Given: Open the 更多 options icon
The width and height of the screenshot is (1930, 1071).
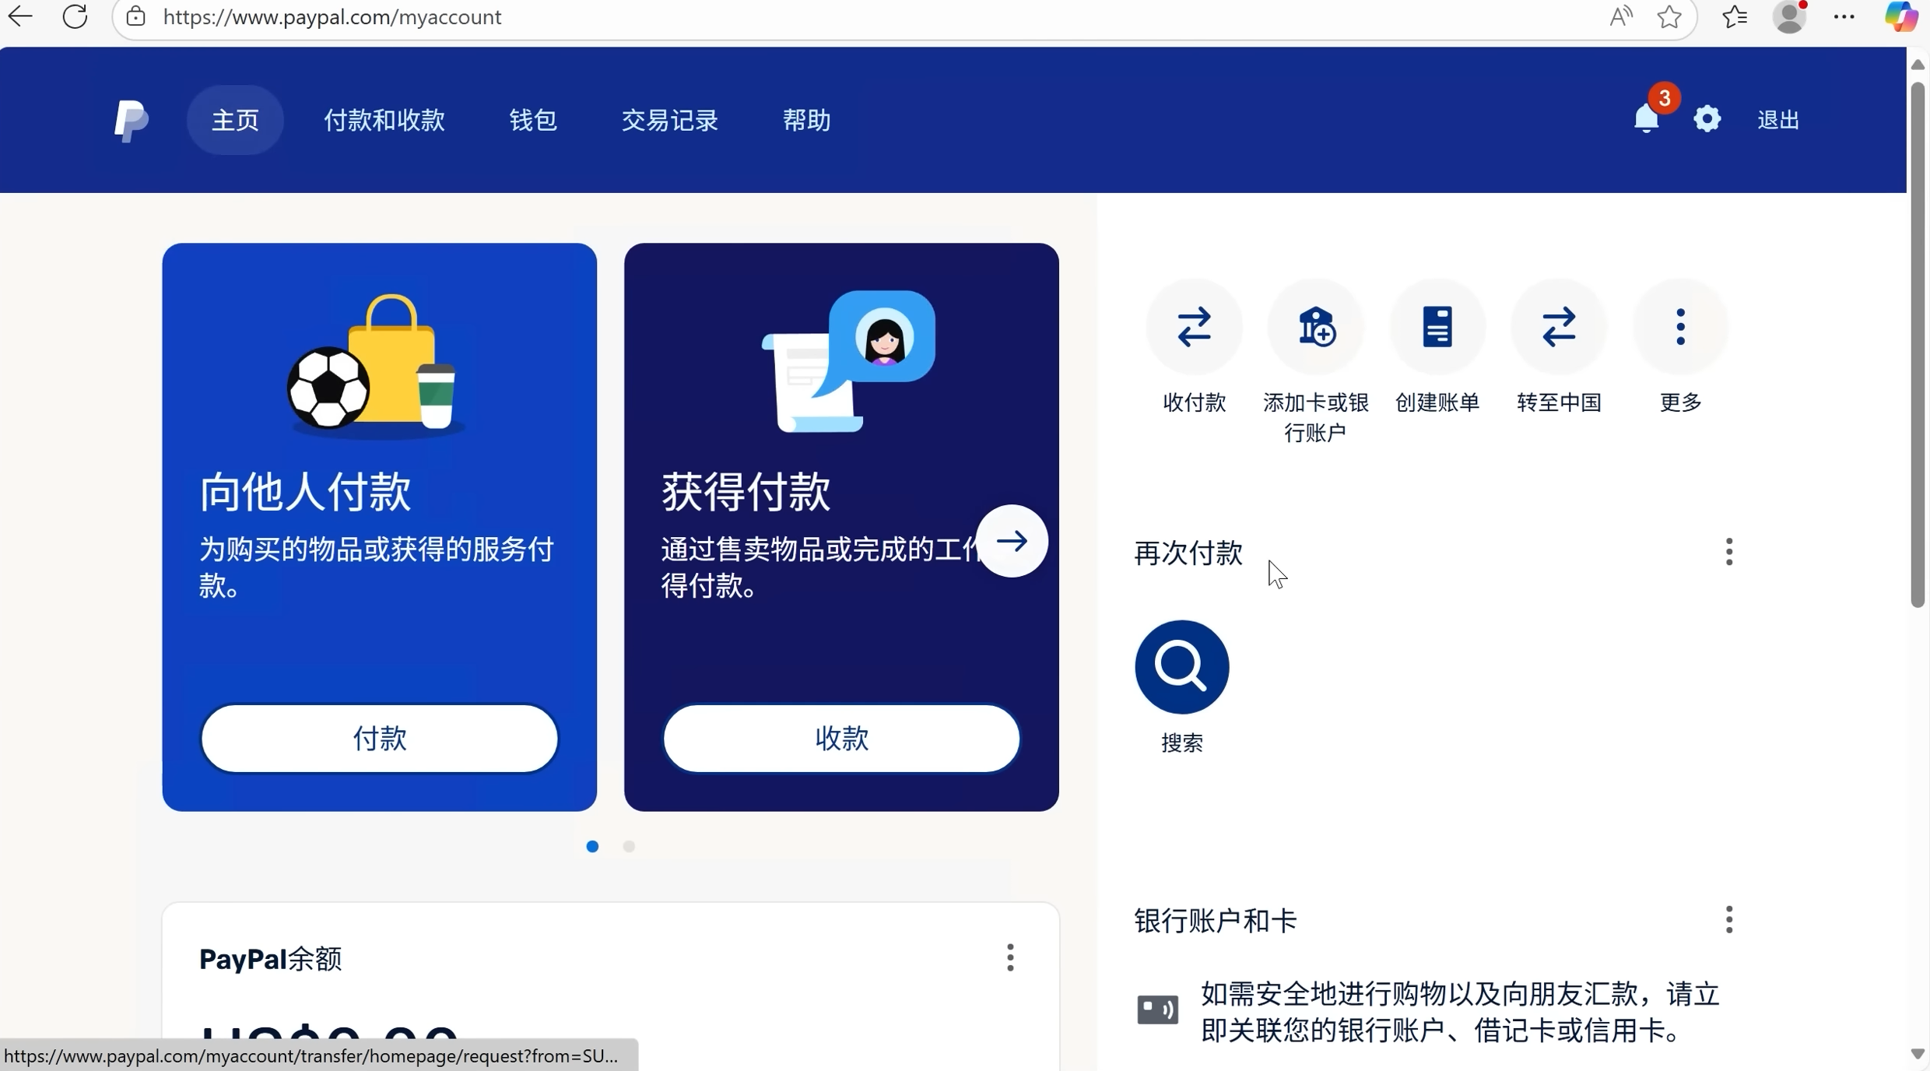Looking at the screenshot, I should coord(1679,327).
